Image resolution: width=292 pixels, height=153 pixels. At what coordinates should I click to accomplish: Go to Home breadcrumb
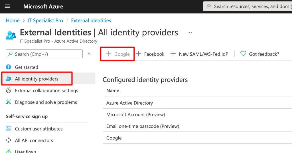pyautogui.click(x=13, y=20)
